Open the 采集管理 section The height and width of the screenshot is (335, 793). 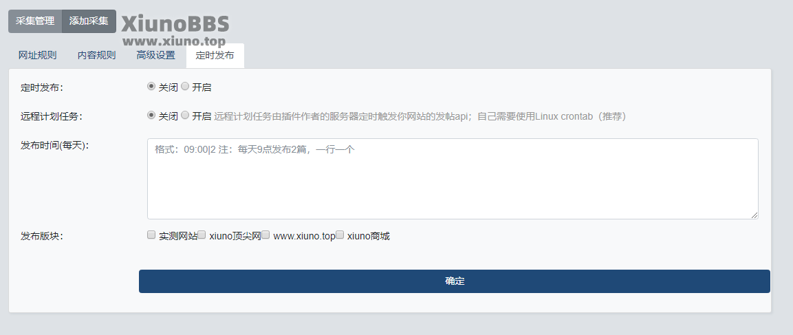tap(35, 21)
